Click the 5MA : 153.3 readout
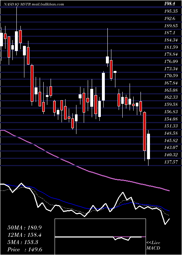 tap(23, 242)
